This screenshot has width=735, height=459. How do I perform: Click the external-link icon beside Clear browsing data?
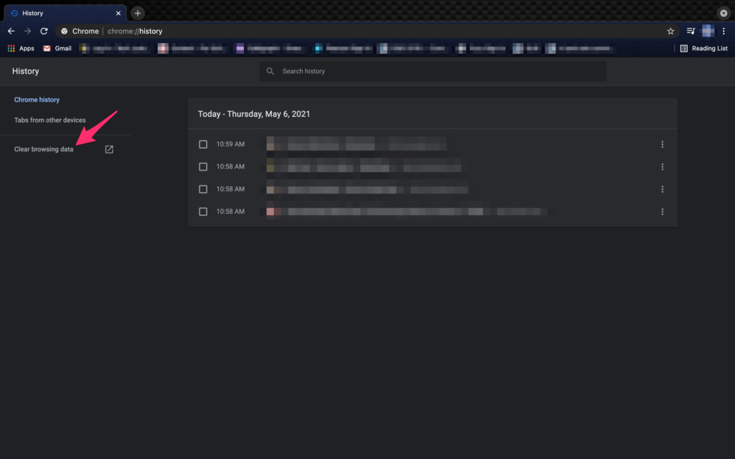(x=109, y=149)
